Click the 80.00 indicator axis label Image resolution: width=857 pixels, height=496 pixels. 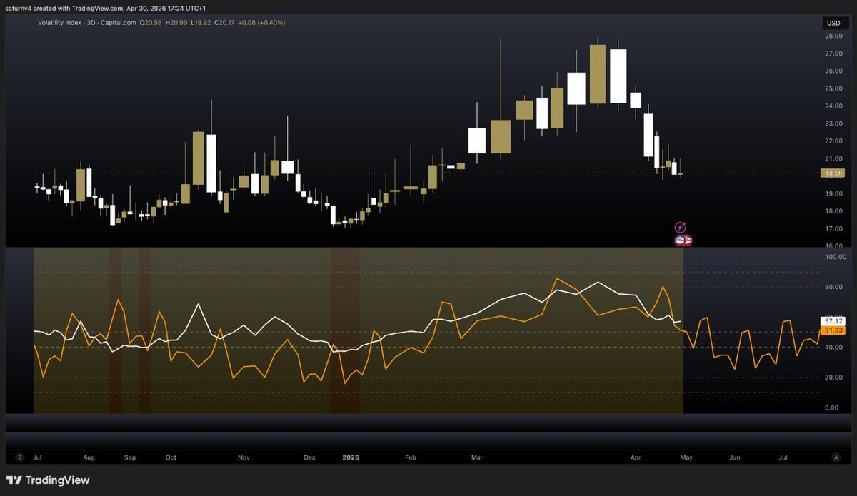point(833,288)
